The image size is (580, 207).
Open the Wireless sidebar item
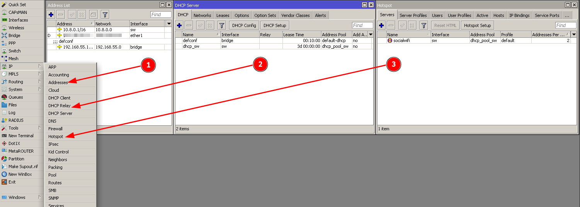16,28
